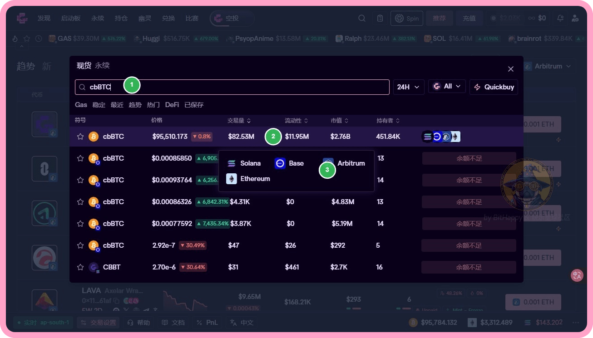Sort by 流动性 column header

click(296, 121)
